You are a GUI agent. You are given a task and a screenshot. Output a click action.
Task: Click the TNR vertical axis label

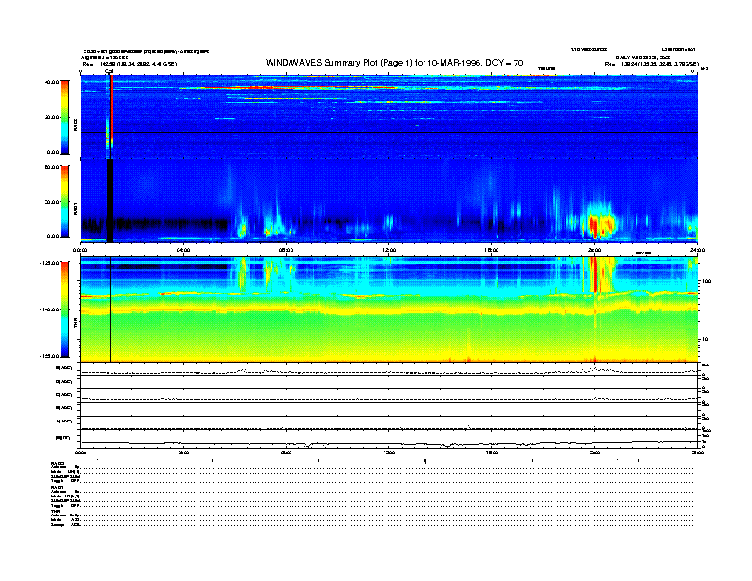coord(75,324)
